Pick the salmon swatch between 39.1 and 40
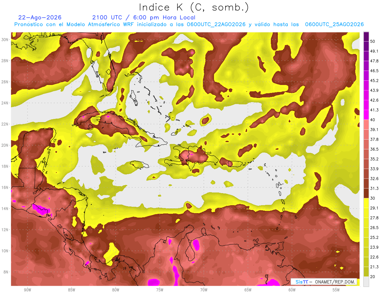This screenshot has height=294, width=381. [366, 125]
